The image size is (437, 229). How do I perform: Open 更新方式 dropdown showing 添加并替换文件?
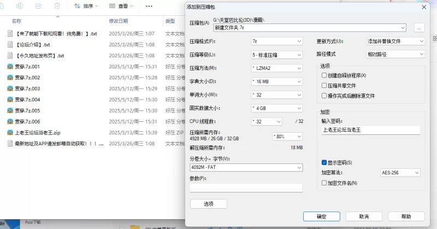tap(395, 42)
